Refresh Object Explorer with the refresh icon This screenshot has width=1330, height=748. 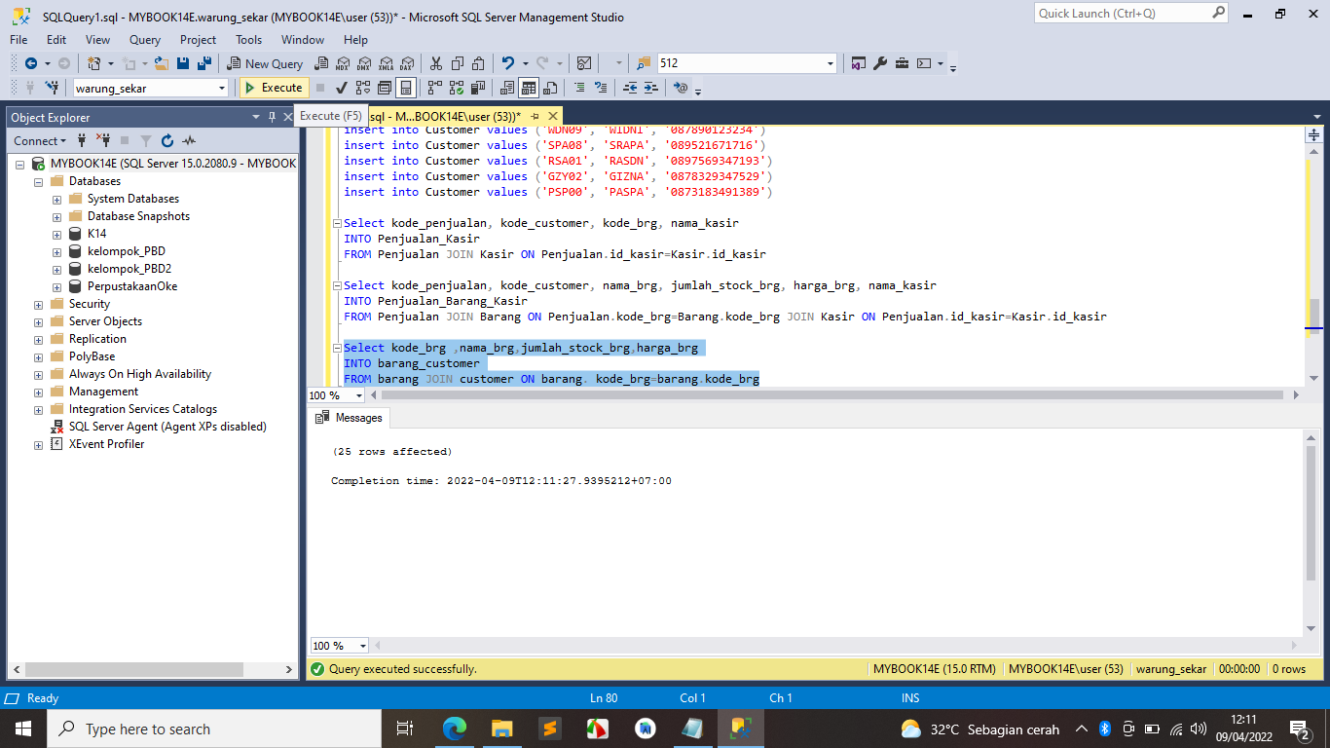coord(167,140)
